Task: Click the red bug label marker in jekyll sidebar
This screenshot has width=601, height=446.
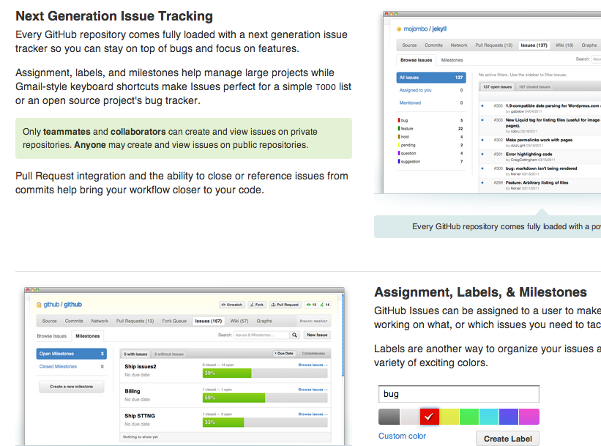Action: point(399,120)
